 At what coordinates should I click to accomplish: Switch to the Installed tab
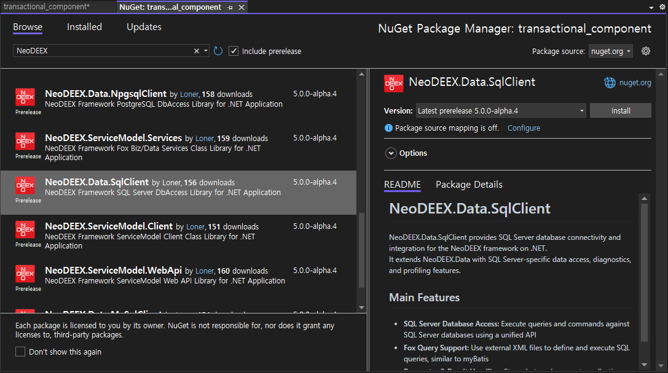click(84, 27)
